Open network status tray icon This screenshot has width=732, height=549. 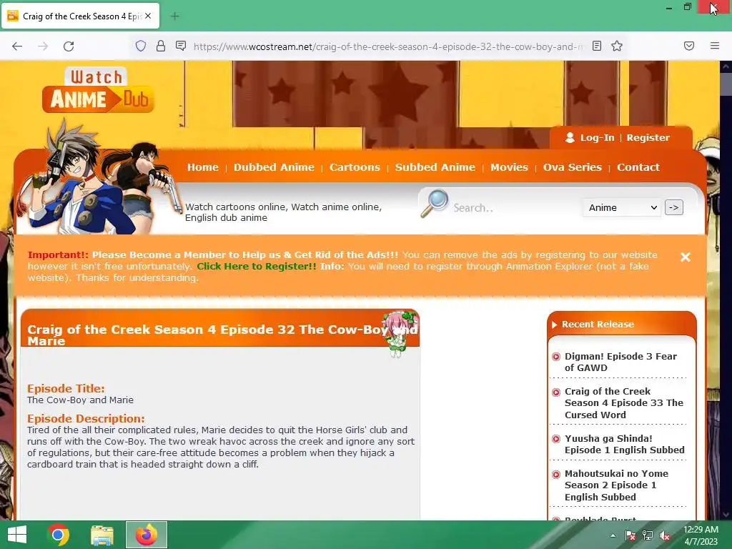(x=648, y=535)
